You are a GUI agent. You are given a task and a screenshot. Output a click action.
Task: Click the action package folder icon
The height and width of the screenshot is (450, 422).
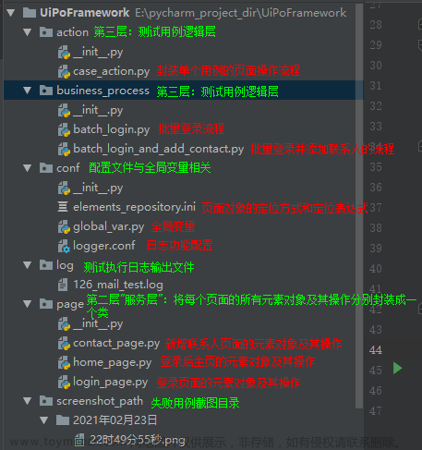[46, 31]
